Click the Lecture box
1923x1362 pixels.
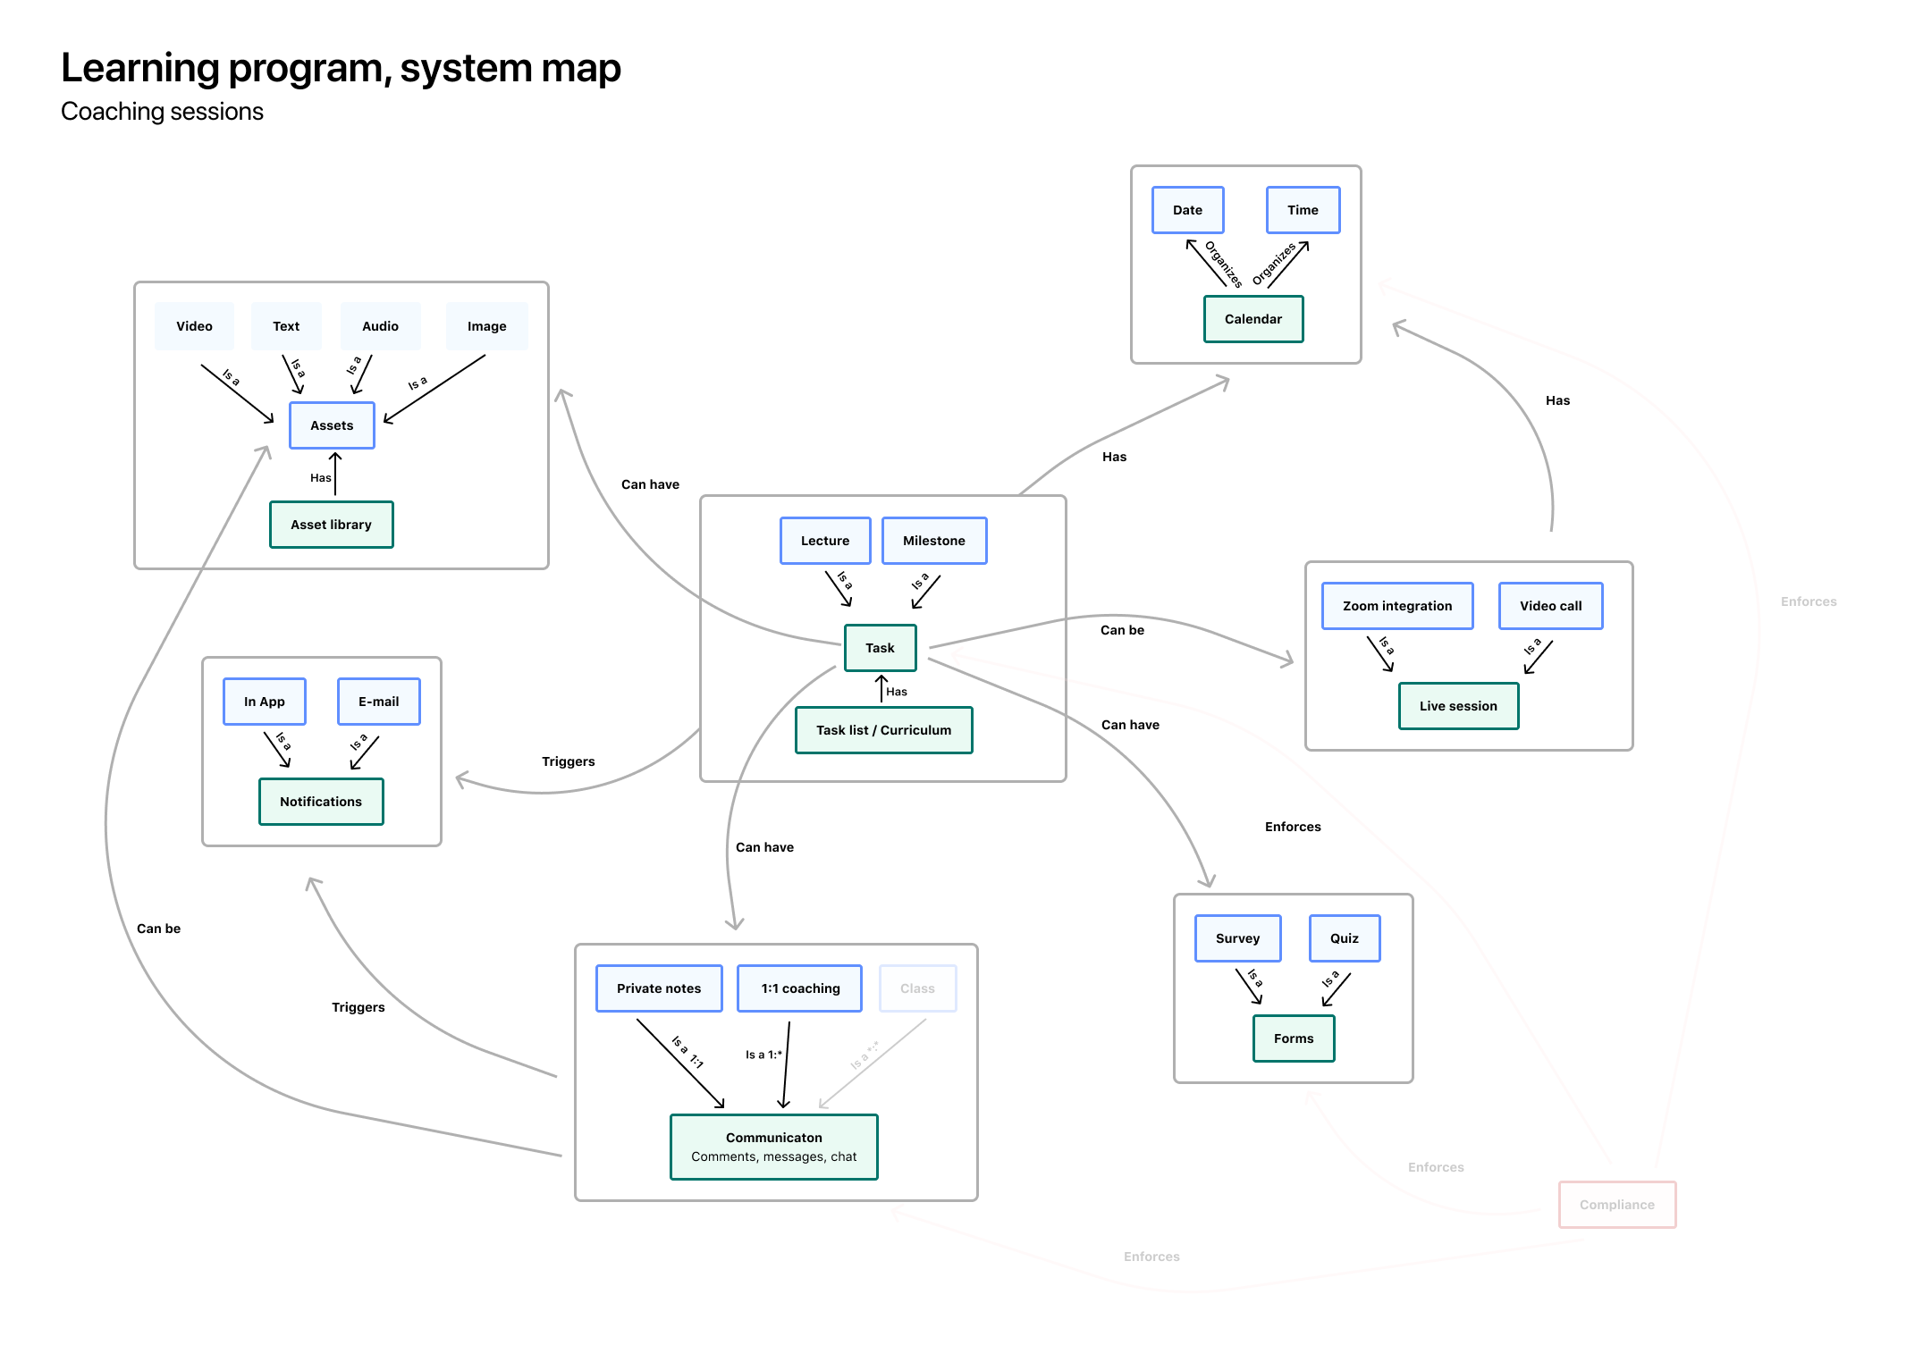pos(824,541)
